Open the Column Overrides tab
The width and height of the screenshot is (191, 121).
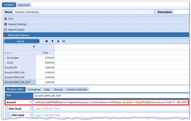click(x=77, y=90)
